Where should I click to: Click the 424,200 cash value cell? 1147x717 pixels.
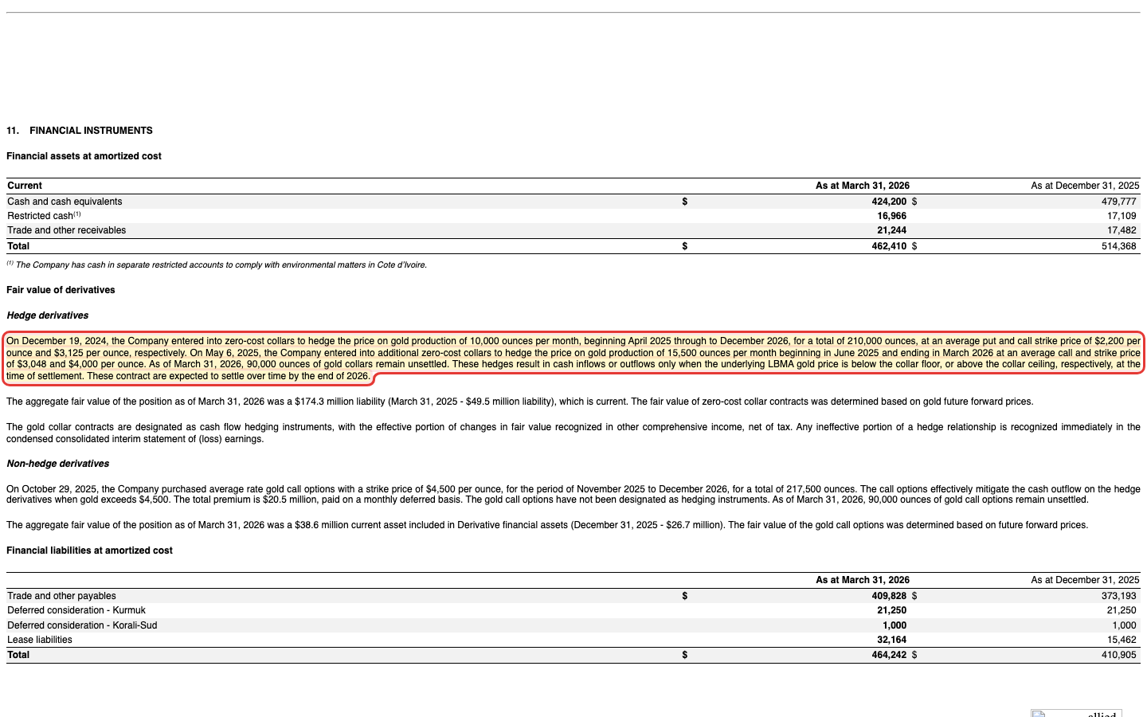(x=889, y=202)
